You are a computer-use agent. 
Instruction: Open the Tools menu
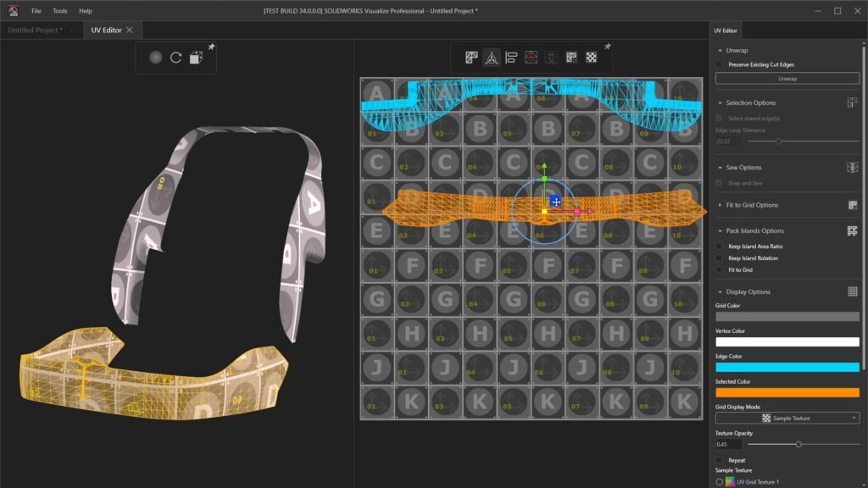[x=60, y=10]
